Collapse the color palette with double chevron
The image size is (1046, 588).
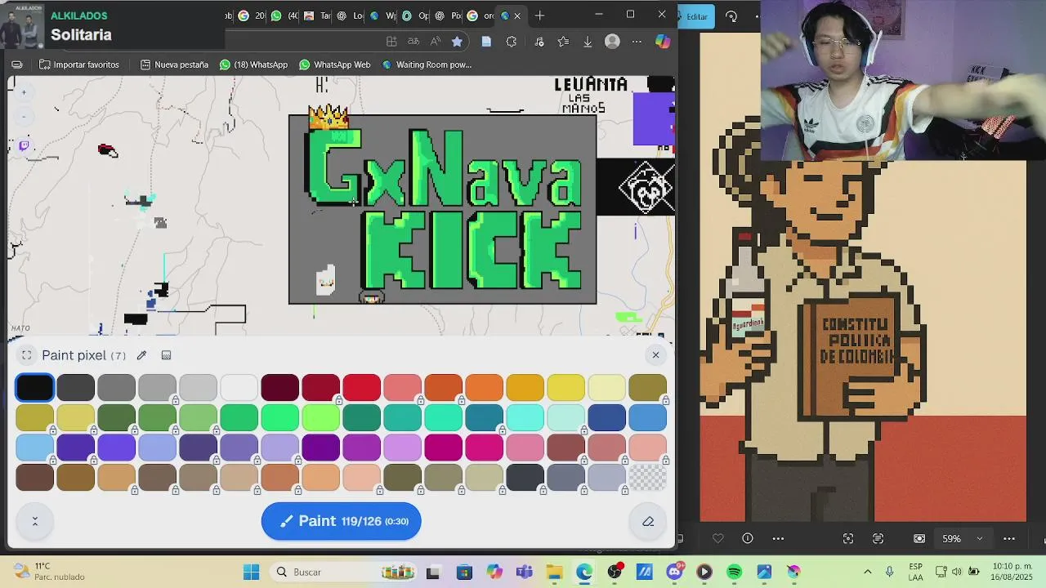(34, 521)
